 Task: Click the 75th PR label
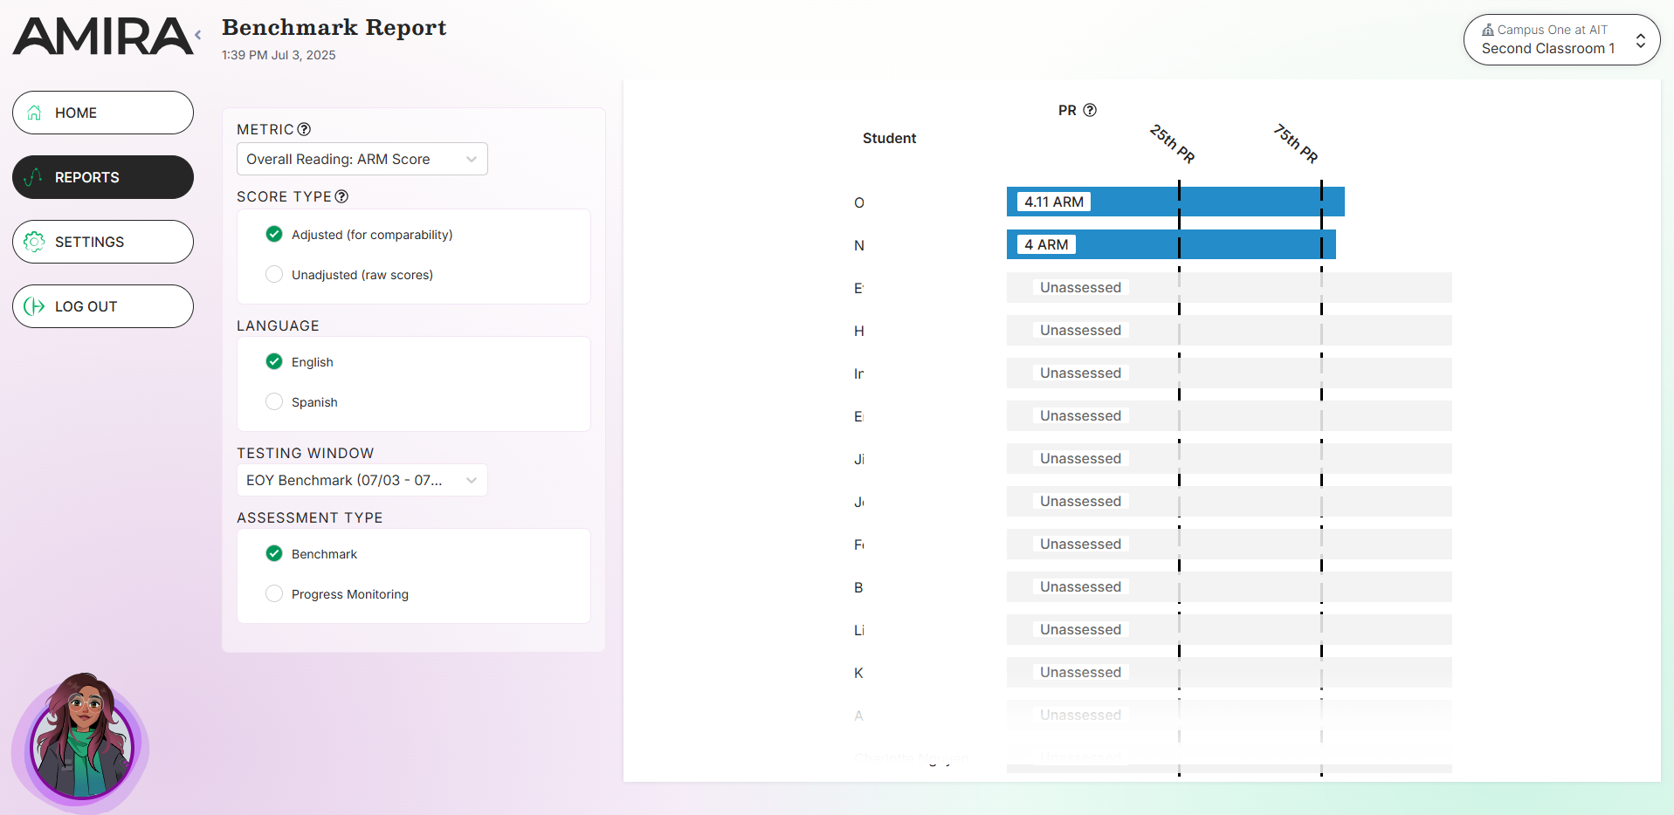point(1296,143)
